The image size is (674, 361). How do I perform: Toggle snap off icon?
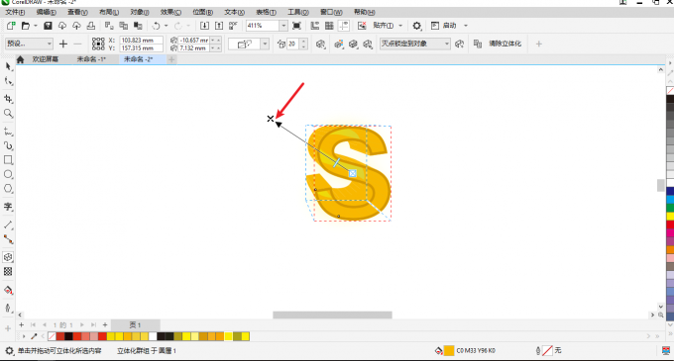click(362, 26)
